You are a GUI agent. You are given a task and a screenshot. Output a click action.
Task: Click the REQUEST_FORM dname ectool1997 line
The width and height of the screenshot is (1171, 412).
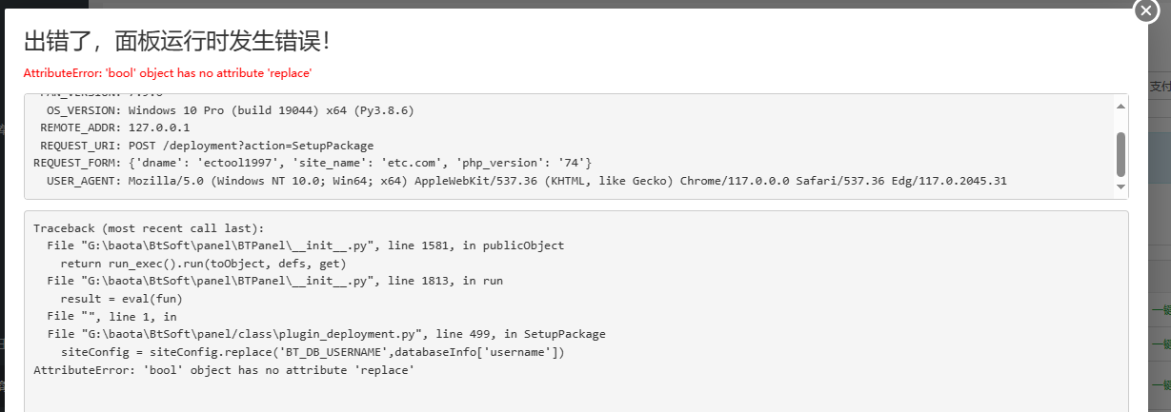(x=313, y=163)
